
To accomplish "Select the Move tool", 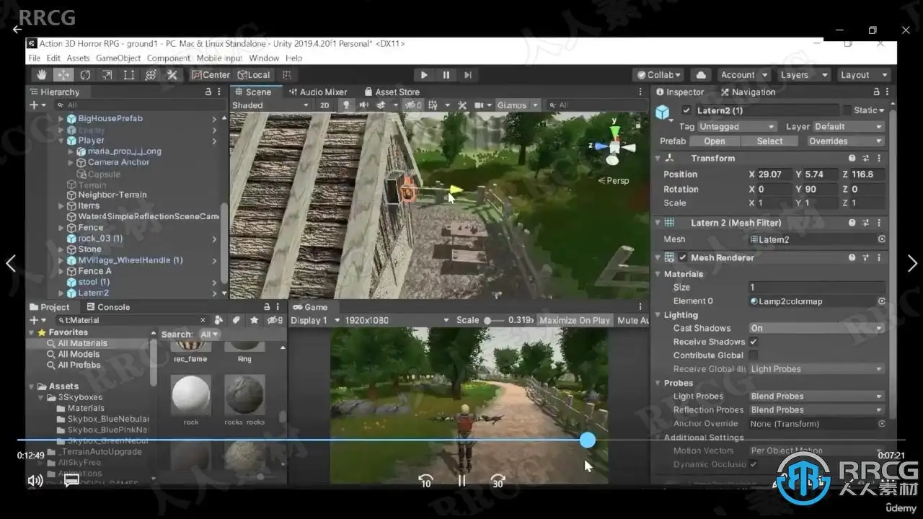I will [63, 75].
